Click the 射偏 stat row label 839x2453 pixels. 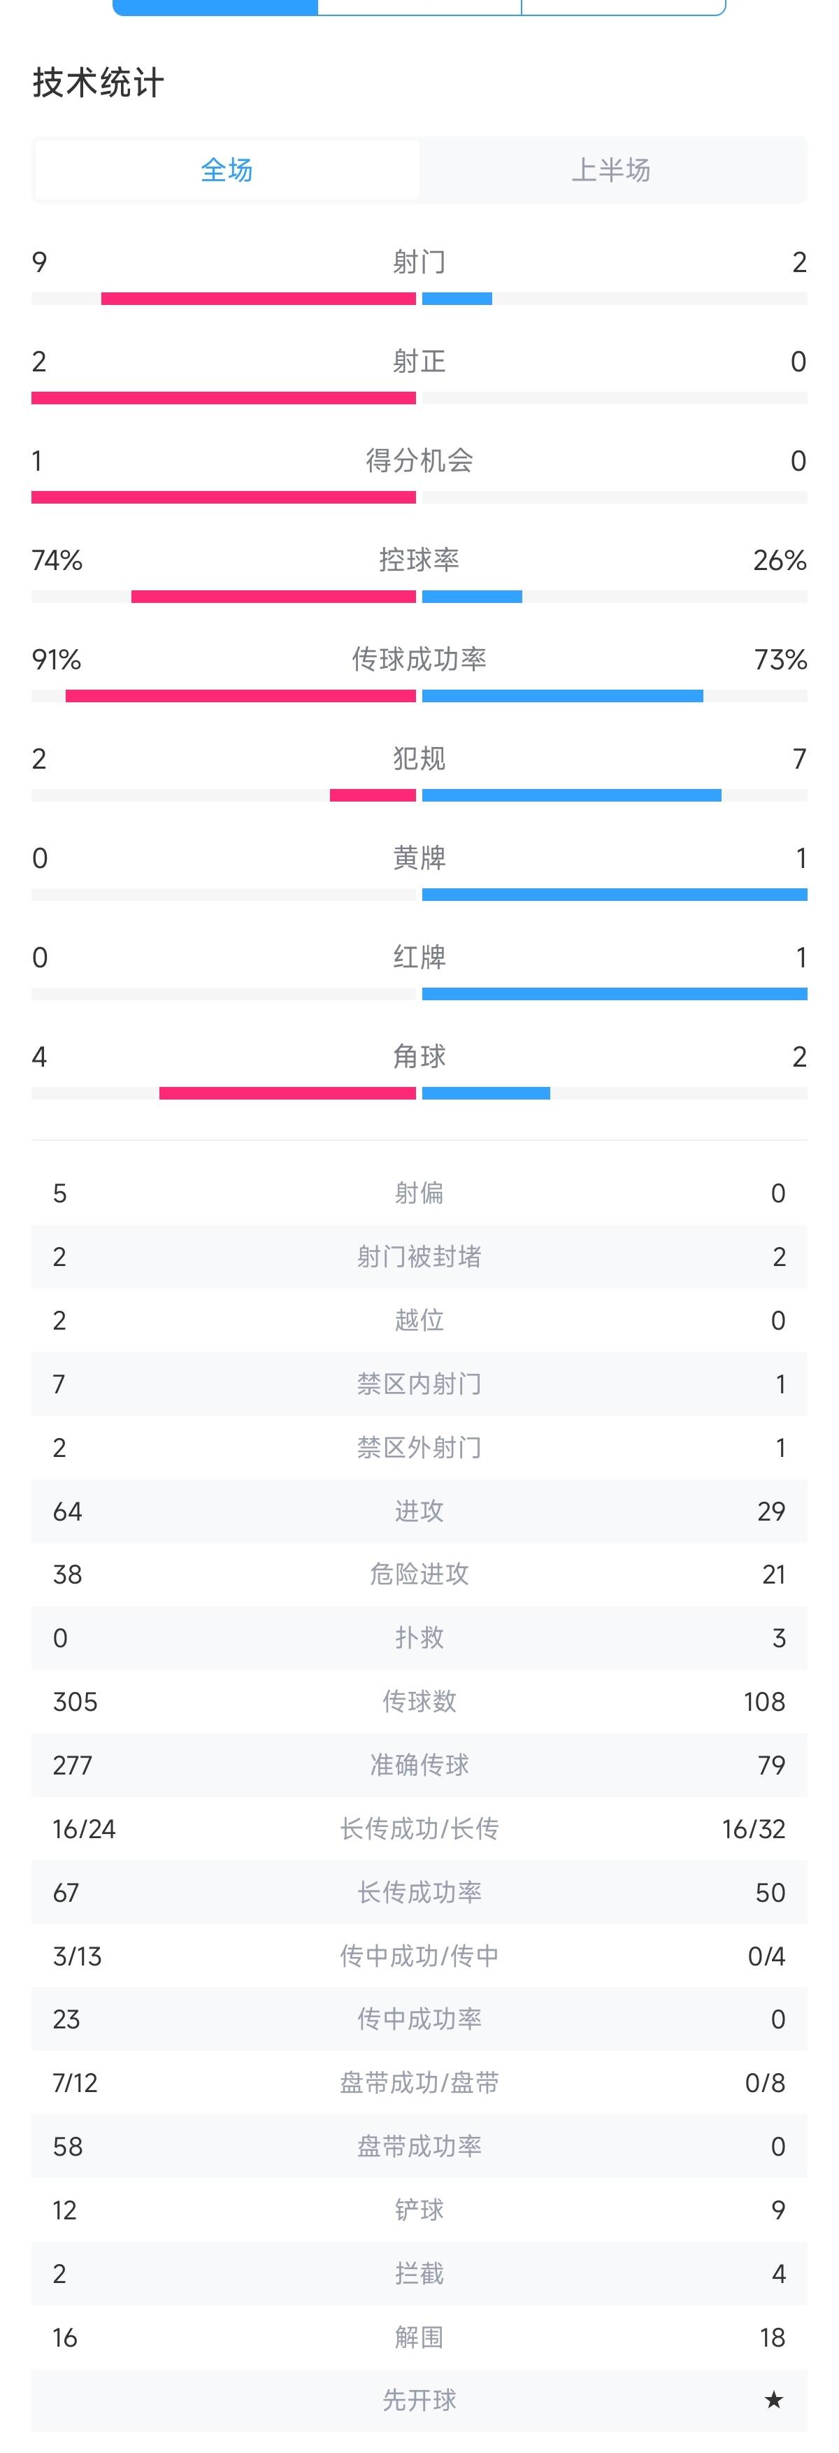419,1193
